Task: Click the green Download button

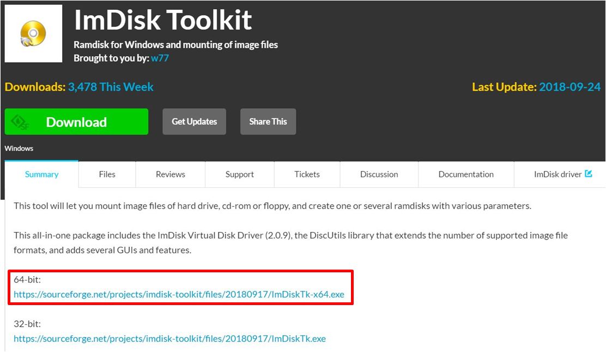Action: click(x=76, y=122)
